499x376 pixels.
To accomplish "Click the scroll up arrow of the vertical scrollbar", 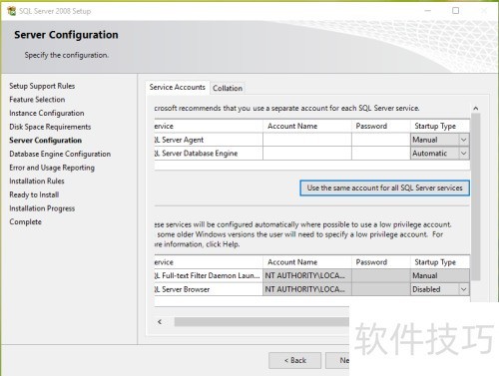I will pos(476,109).
